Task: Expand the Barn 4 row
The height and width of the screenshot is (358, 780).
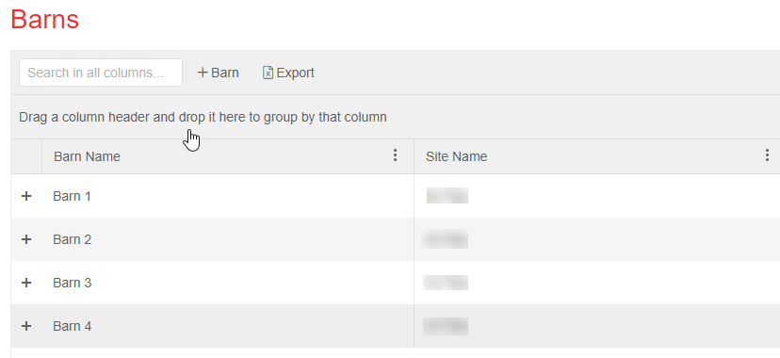Action: (x=26, y=326)
